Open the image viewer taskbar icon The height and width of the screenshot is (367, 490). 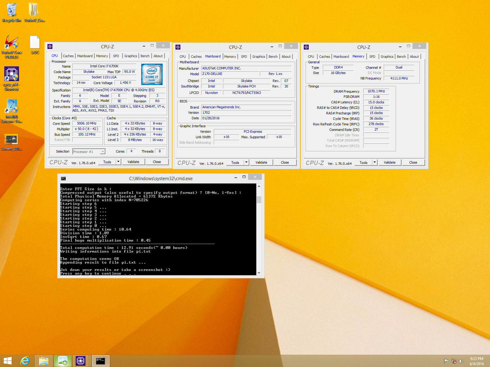(63, 361)
